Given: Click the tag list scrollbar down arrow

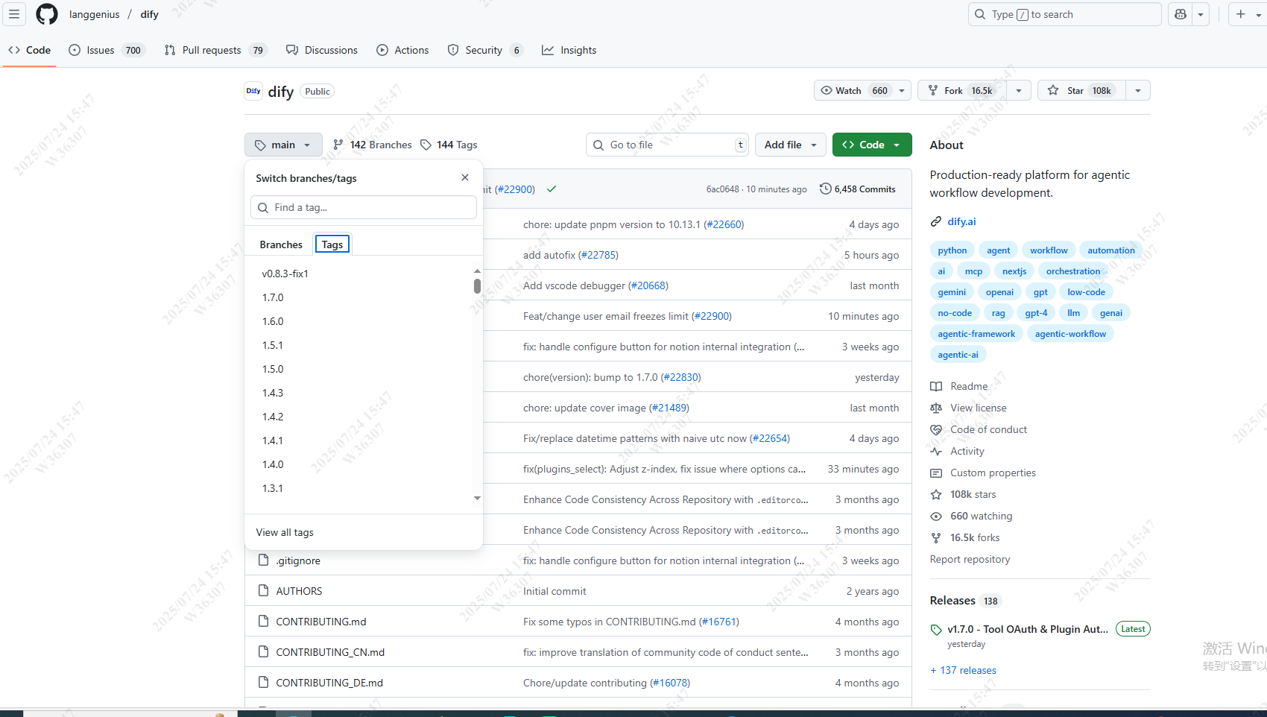Looking at the screenshot, I should 477,498.
